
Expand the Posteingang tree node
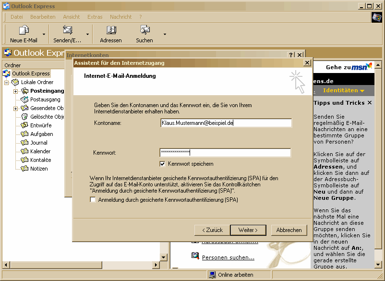[x=15, y=91]
